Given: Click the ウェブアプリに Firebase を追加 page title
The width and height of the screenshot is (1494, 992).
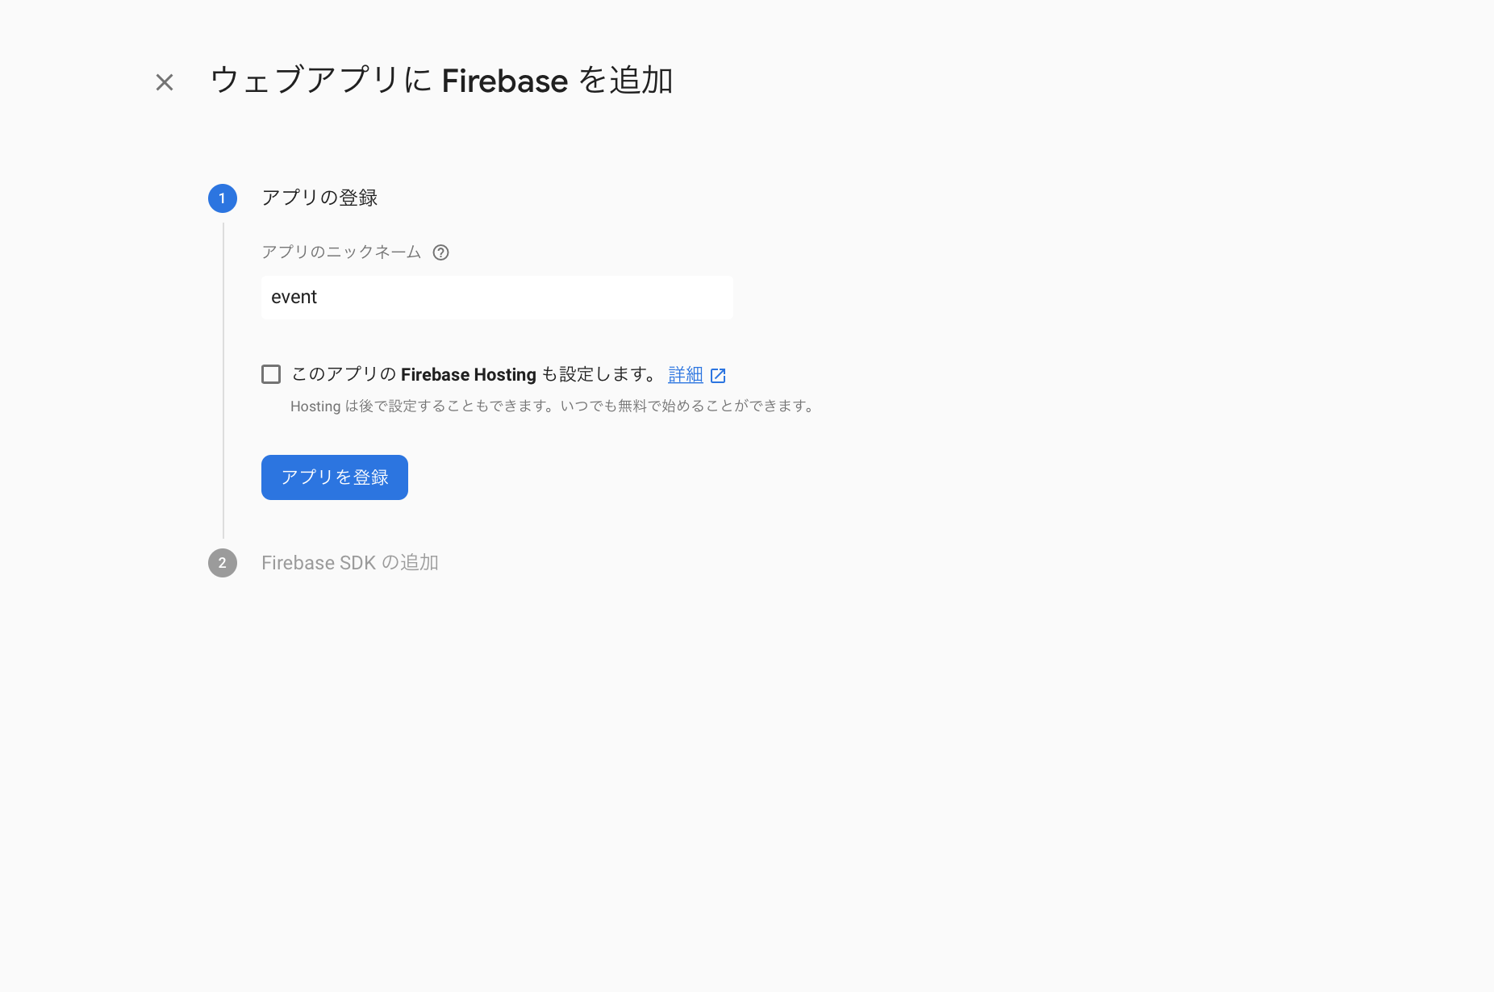Looking at the screenshot, I should tap(441, 81).
